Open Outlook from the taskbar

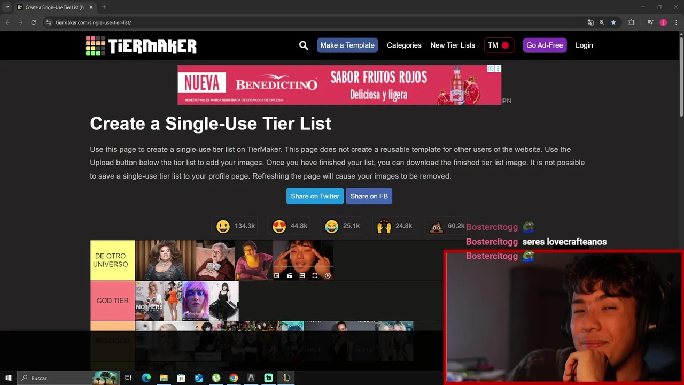[x=199, y=378]
